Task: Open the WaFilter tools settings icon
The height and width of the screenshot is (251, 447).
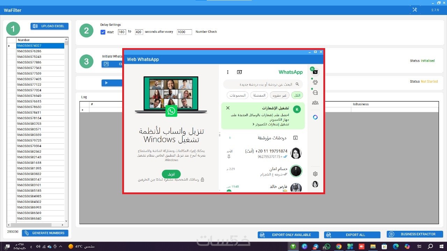Action: (x=415, y=10)
